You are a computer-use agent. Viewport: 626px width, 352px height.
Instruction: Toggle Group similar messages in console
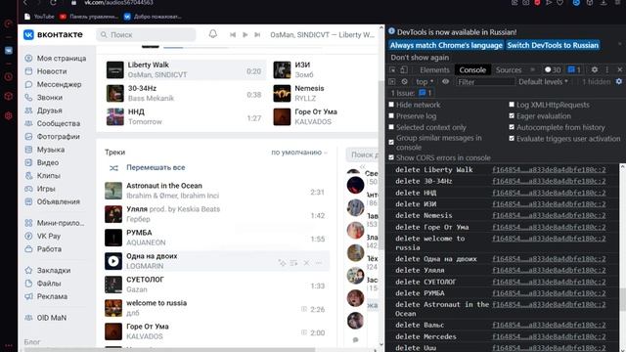coord(391,142)
